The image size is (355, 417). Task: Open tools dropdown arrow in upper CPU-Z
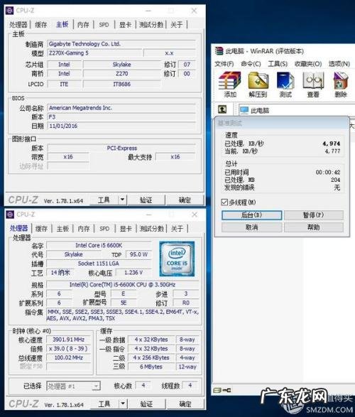[122, 200]
